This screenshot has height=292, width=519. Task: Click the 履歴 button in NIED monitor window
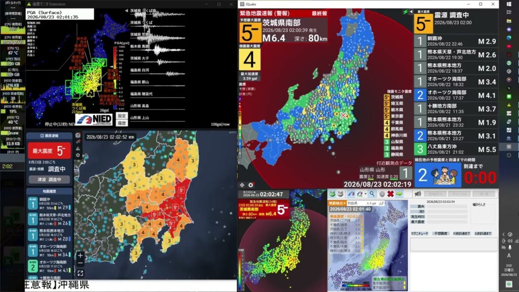[122, 123]
